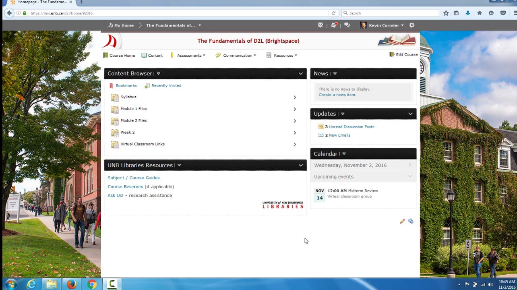517x290 pixels.
Task: Click 'Create a news item' link
Action: point(337,95)
